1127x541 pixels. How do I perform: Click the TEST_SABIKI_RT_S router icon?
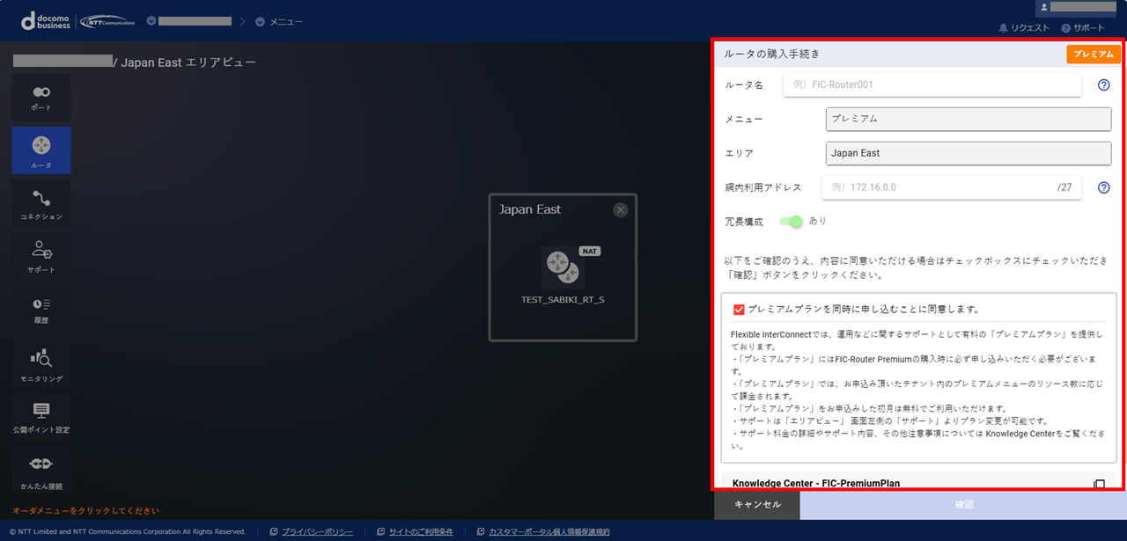(x=563, y=267)
